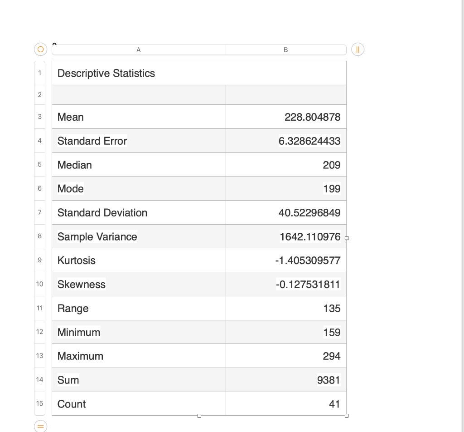
Task: Click the add column handle icon
Action: 358,49
